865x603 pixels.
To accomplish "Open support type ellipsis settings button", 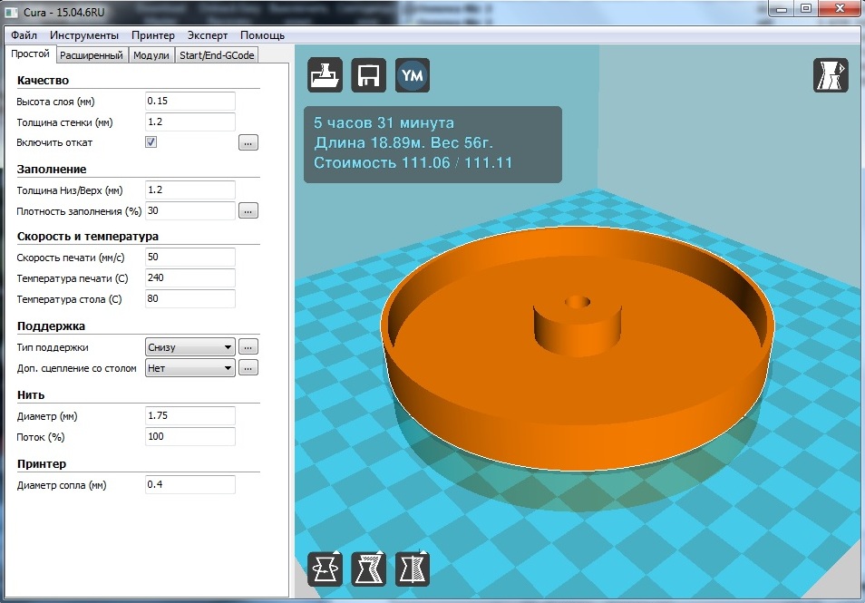I will 248,346.
